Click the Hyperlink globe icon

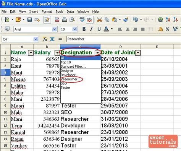tap(160, 20)
